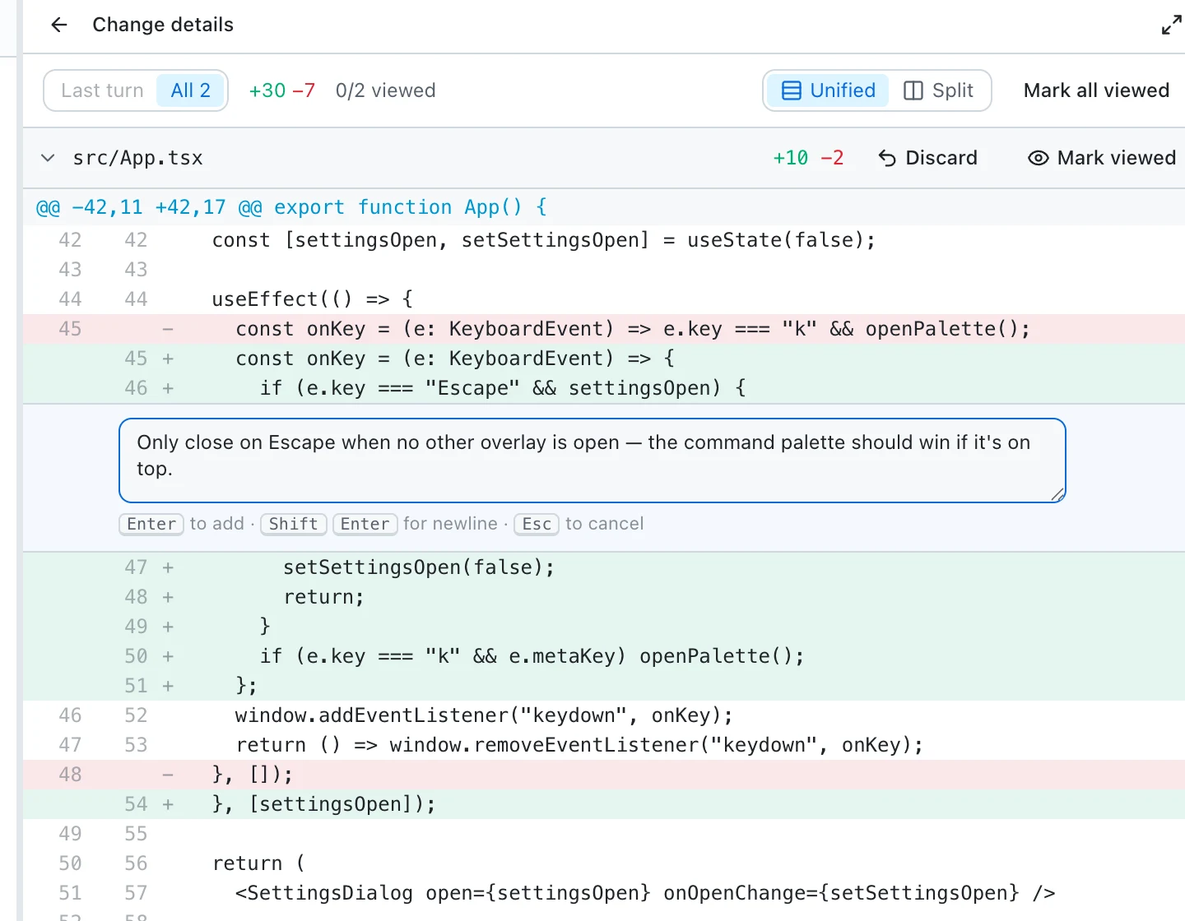Mark src/App.tsx as viewed
Viewport: 1185px width, 921px height.
[1102, 158]
